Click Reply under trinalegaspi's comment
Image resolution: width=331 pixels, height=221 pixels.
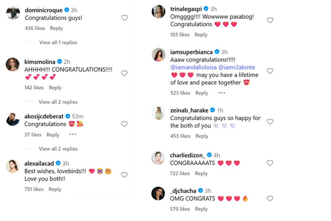tap(201, 34)
